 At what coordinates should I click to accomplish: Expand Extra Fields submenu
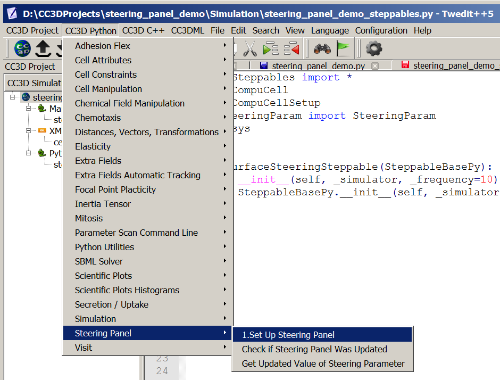(148, 161)
